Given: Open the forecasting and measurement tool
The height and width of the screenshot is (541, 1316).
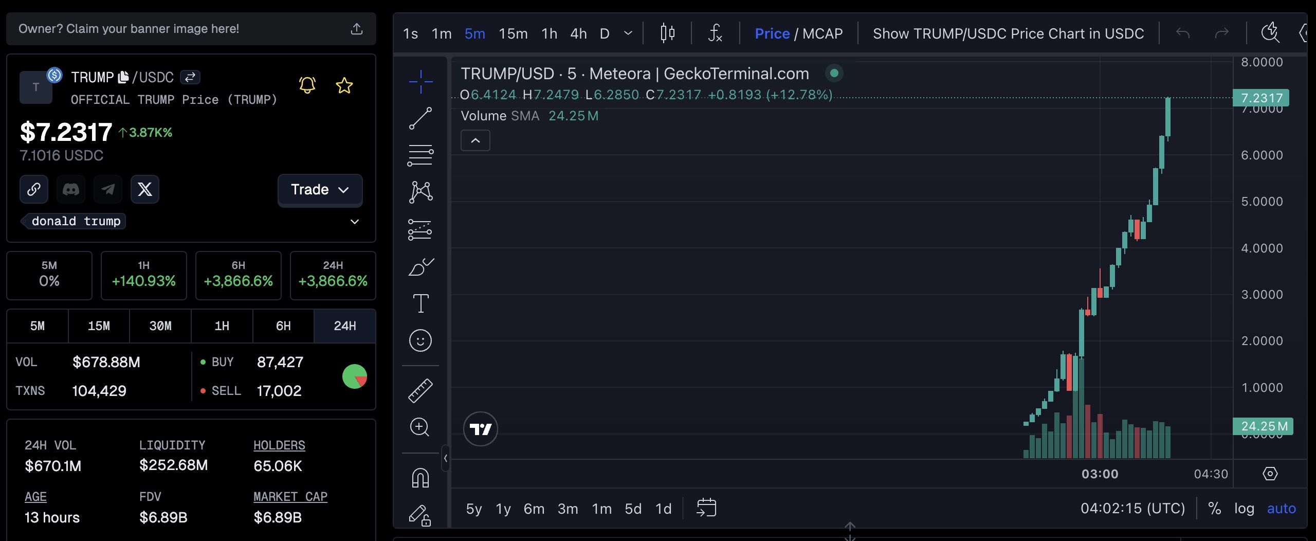Looking at the screenshot, I should click(421, 230).
